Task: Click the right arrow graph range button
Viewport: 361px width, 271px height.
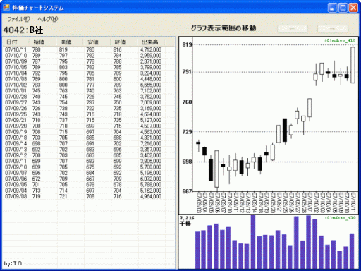Action: tap(333, 29)
